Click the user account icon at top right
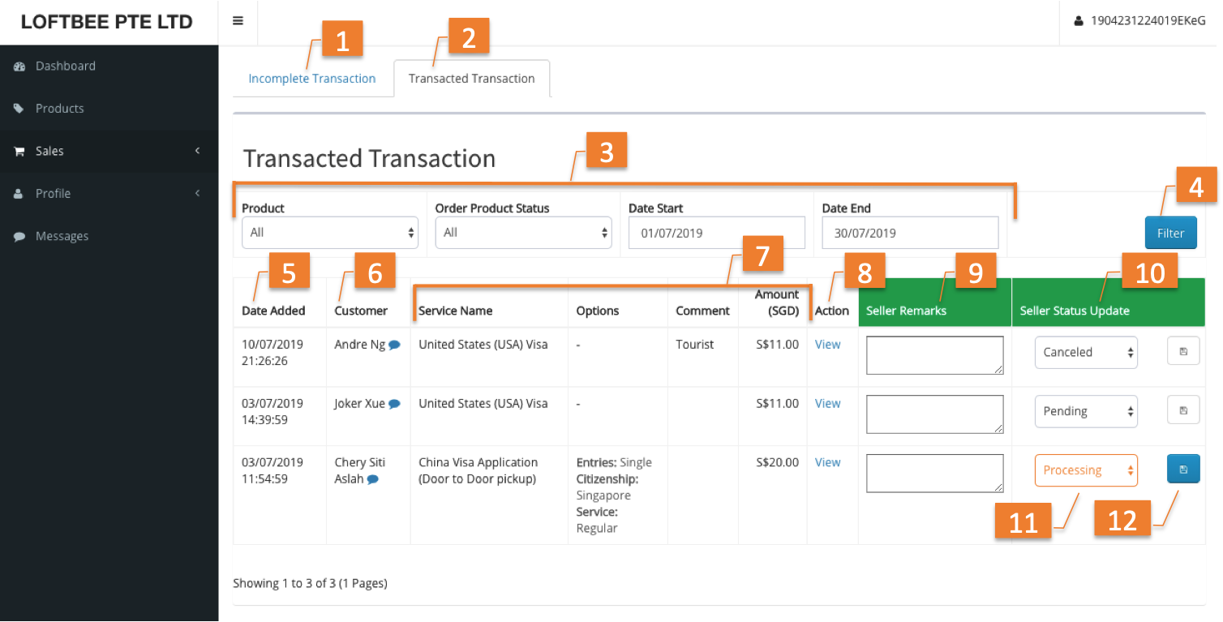1223x622 pixels. tap(1079, 22)
